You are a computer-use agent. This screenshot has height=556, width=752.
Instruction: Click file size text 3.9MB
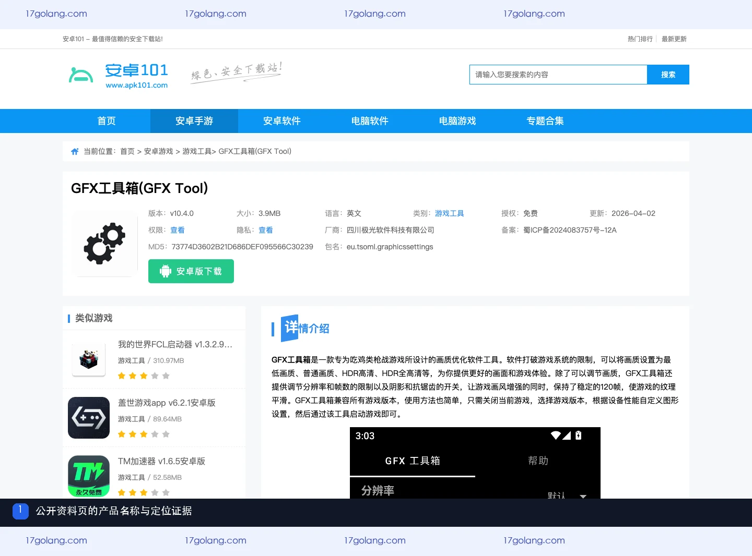tap(269, 213)
